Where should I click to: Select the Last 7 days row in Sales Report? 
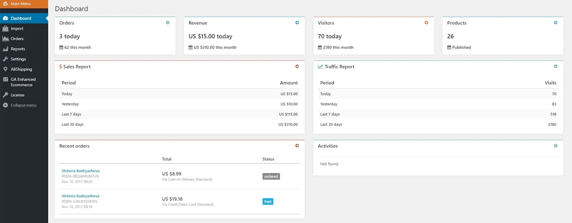coord(179,114)
